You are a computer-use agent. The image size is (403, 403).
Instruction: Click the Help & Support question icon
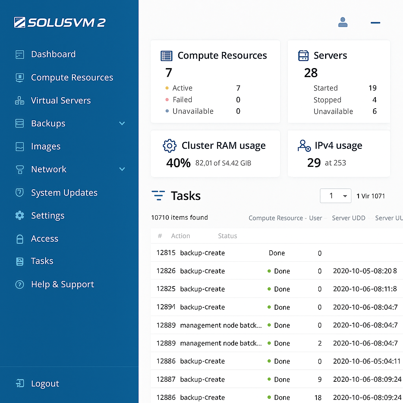pyautogui.click(x=20, y=285)
